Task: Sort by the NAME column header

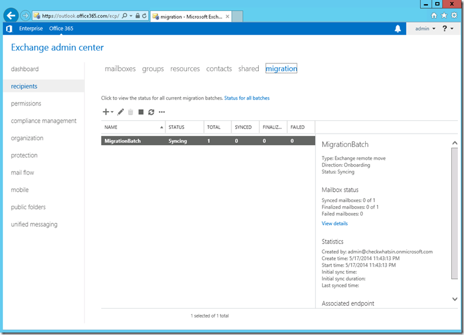Action: coord(133,127)
